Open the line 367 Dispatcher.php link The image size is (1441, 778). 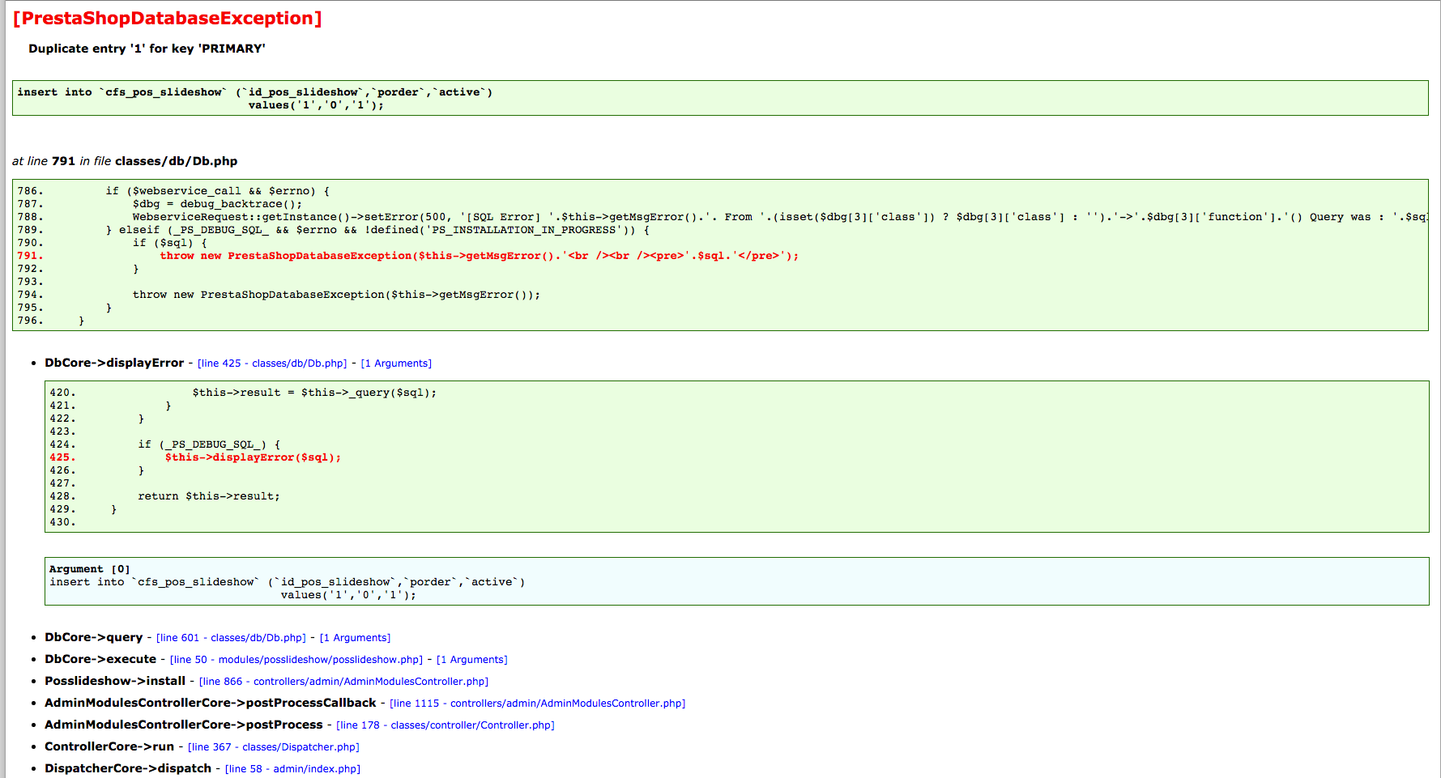coord(274,747)
